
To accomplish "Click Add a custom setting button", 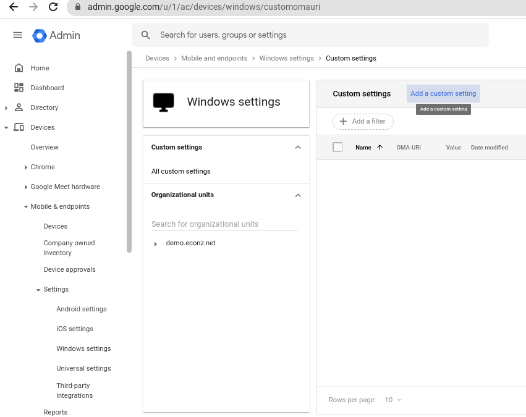I will (x=443, y=93).
